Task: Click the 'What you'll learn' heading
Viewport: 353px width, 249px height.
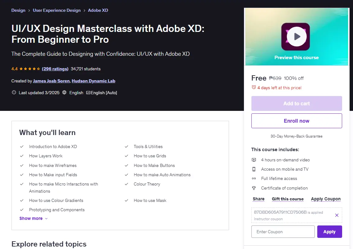Action: pyautogui.click(x=47, y=133)
